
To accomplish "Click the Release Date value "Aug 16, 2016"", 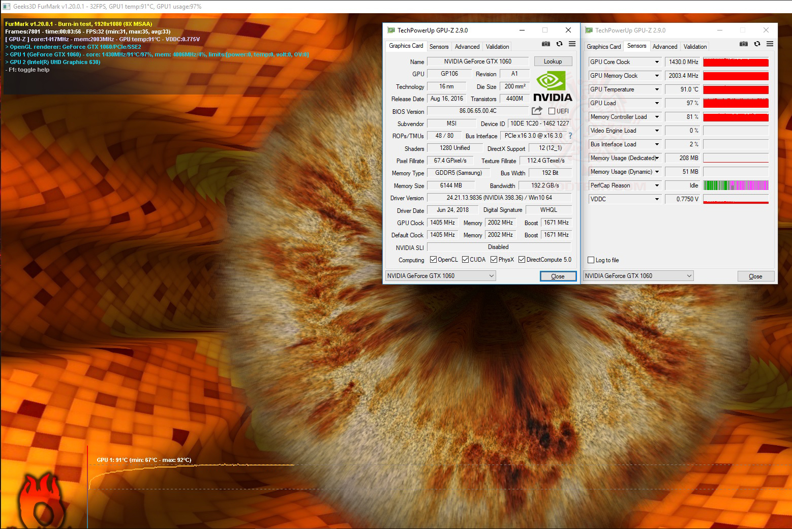I will point(447,99).
